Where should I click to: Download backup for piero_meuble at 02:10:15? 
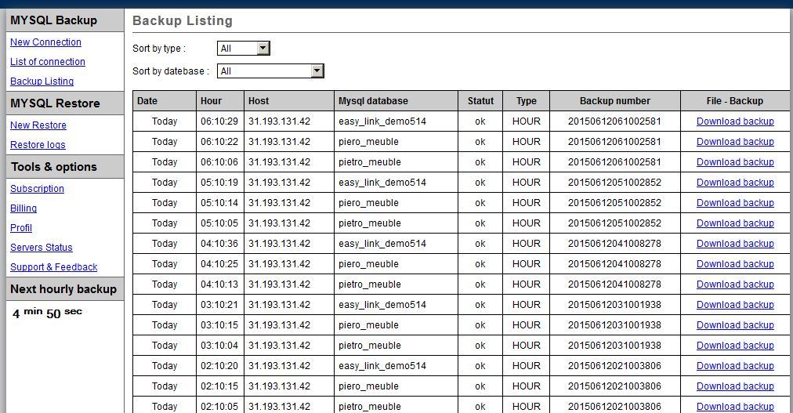coord(735,386)
